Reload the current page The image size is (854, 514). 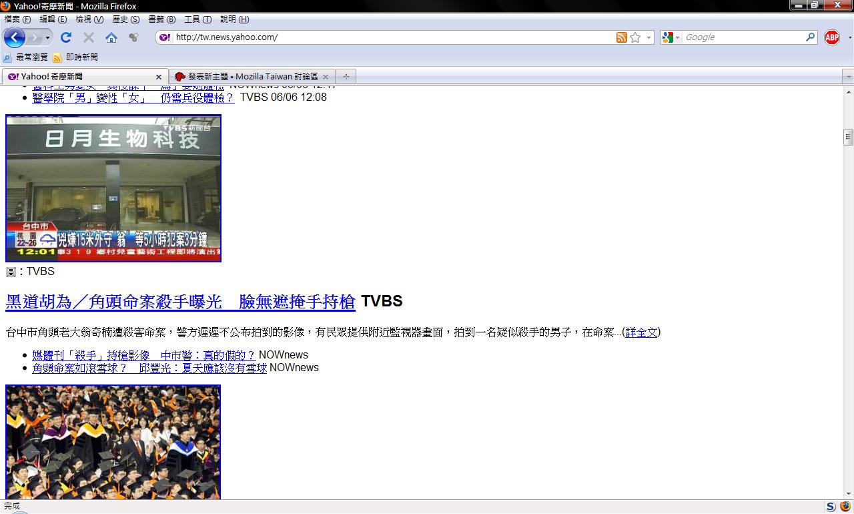[x=65, y=37]
